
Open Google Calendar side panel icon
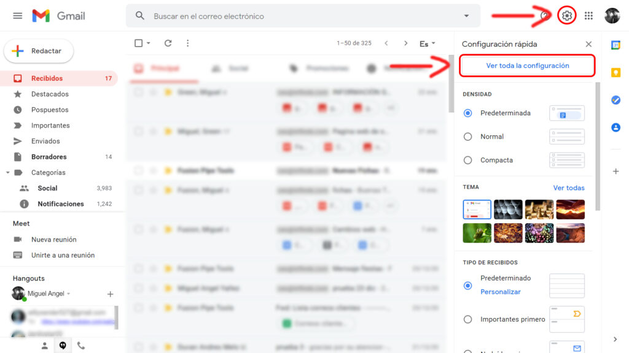tap(615, 45)
